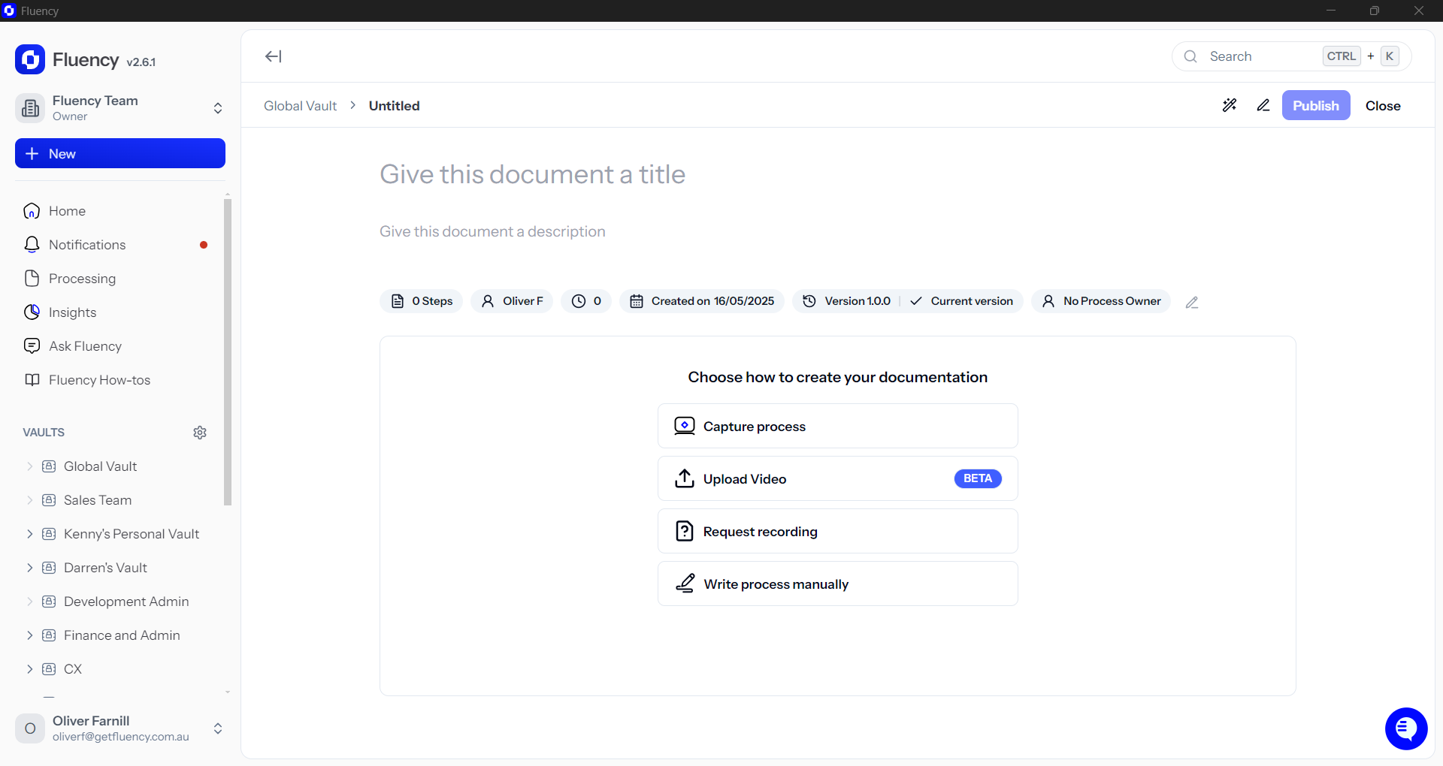Click the BETA badge

tap(978, 478)
